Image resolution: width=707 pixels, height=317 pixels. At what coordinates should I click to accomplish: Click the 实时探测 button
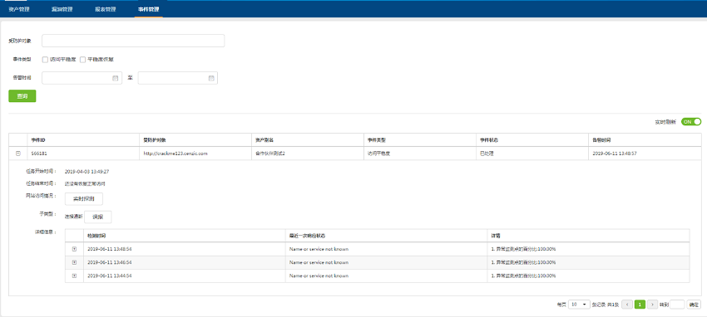(84, 198)
